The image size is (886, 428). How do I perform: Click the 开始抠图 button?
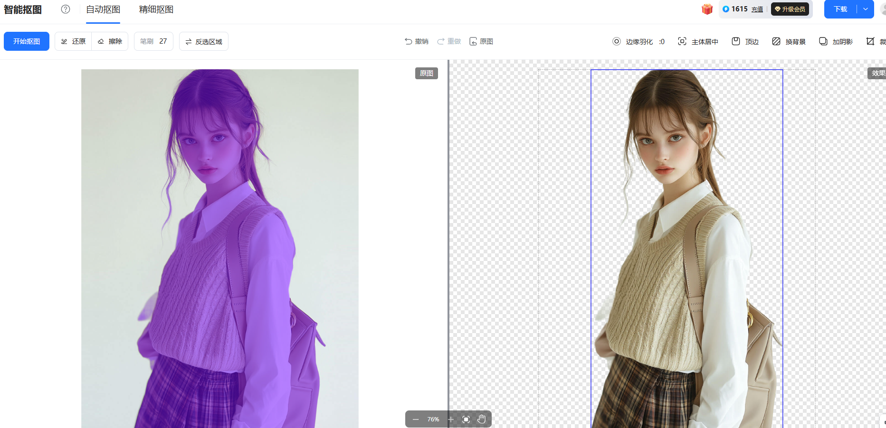click(x=27, y=41)
